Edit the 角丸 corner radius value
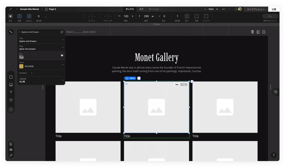This screenshot has width=286, height=168. [164, 16]
